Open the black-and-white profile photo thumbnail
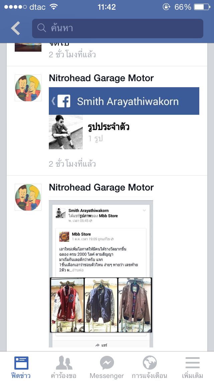 point(66,132)
